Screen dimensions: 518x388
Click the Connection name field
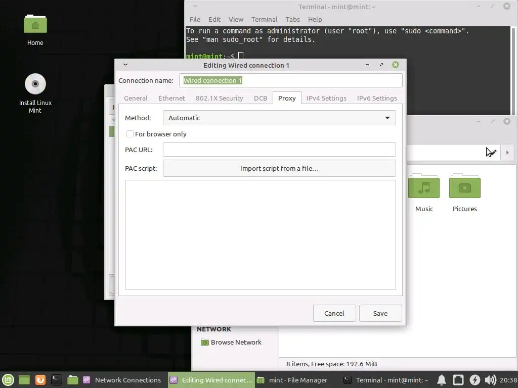[x=291, y=80]
